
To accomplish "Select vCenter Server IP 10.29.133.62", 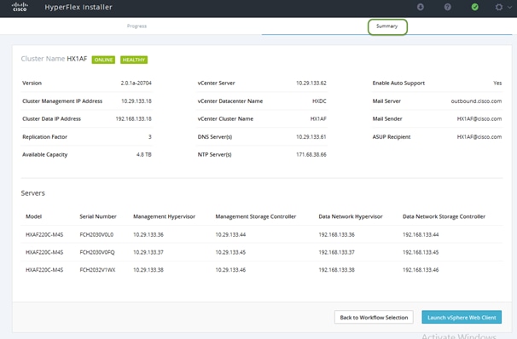I will tap(311, 83).
